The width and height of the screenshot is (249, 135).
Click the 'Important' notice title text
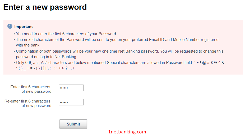point(24,27)
